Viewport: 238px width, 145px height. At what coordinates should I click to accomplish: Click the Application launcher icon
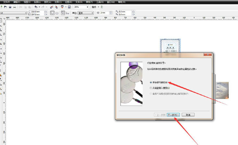(x=62, y=7)
